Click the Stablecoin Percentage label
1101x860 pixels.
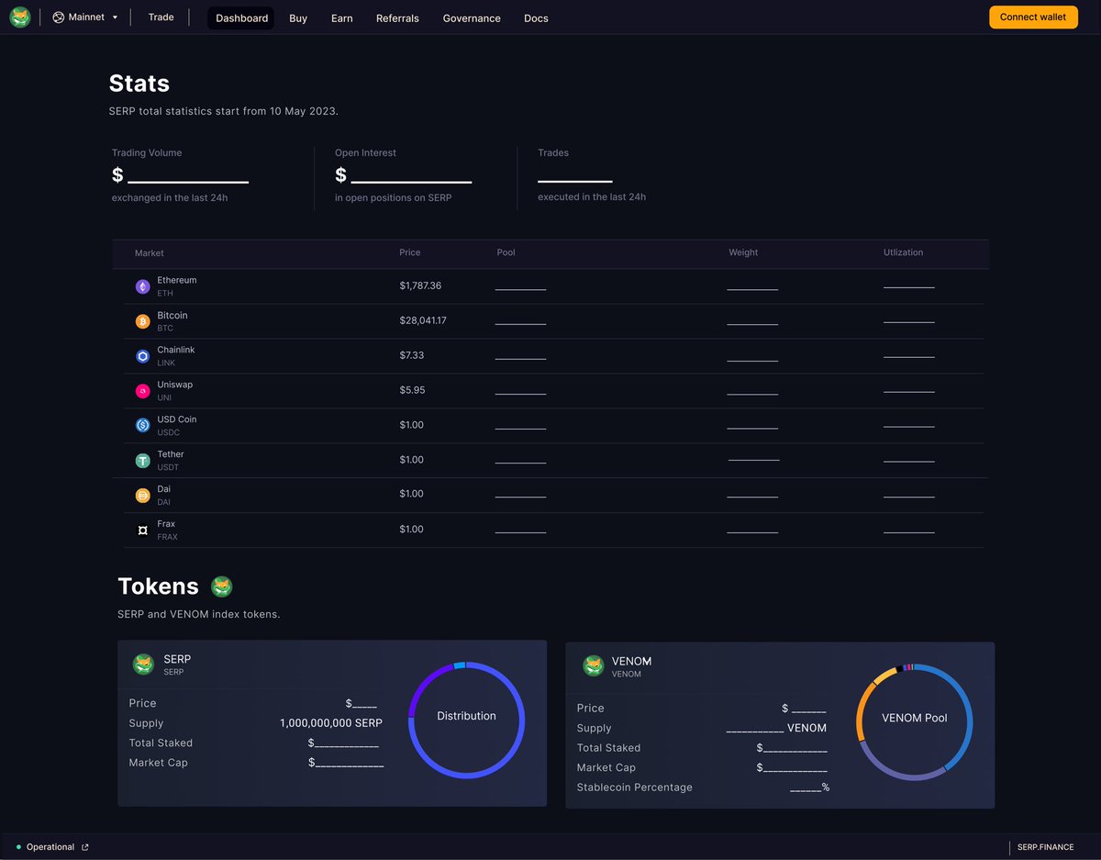[635, 787]
